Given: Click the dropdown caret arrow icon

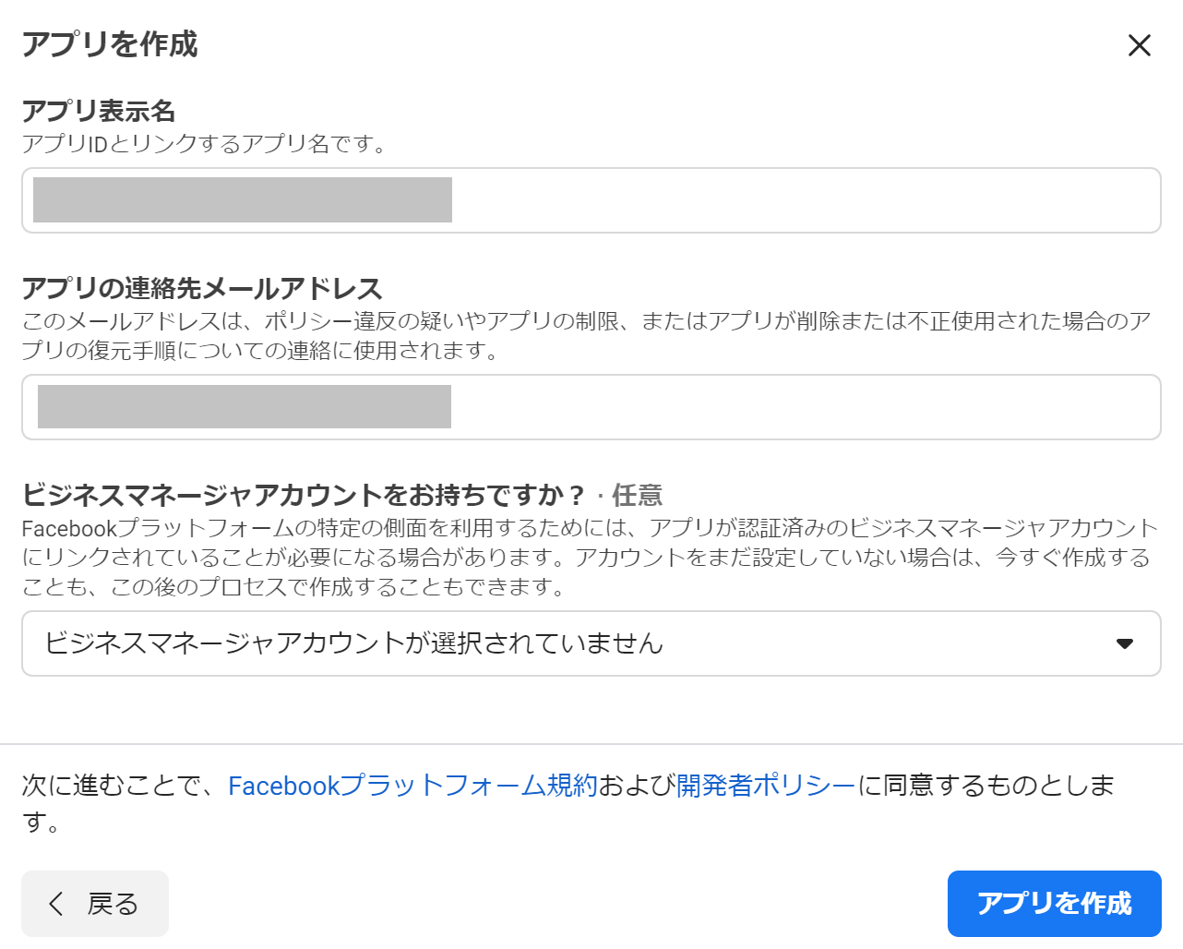Looking at the screenshot, I should [1124, 643].
